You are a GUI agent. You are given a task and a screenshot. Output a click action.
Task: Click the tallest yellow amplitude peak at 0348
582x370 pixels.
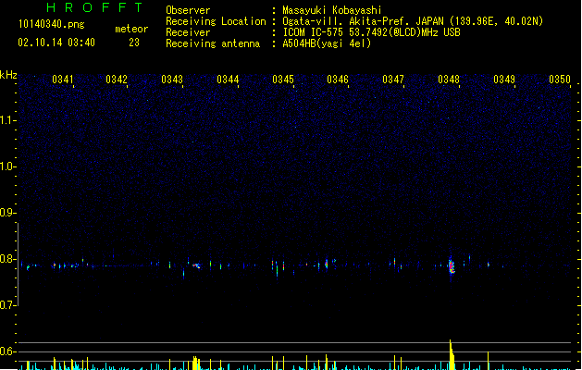[452, 355]
